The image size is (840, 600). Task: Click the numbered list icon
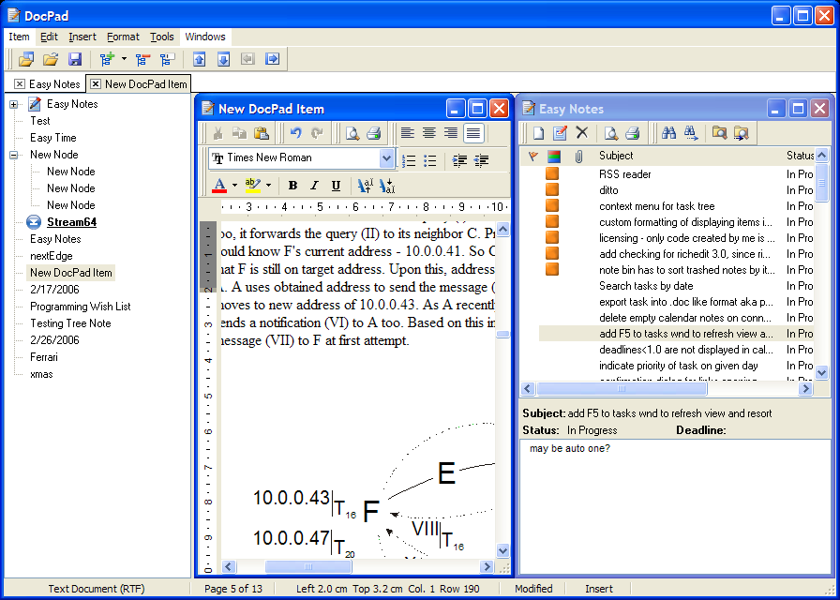coord(409,160)
